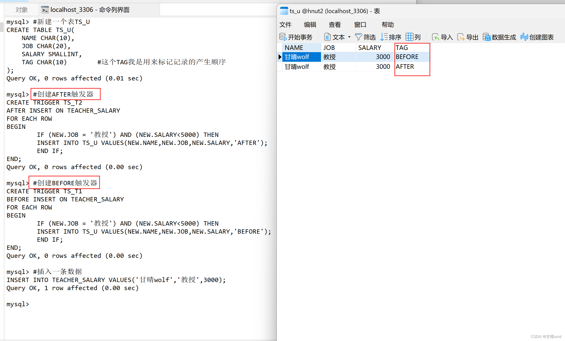This screenshot has height=341, width=565.
Task: Click the Import (导入) icon
Action: [436, 37]
